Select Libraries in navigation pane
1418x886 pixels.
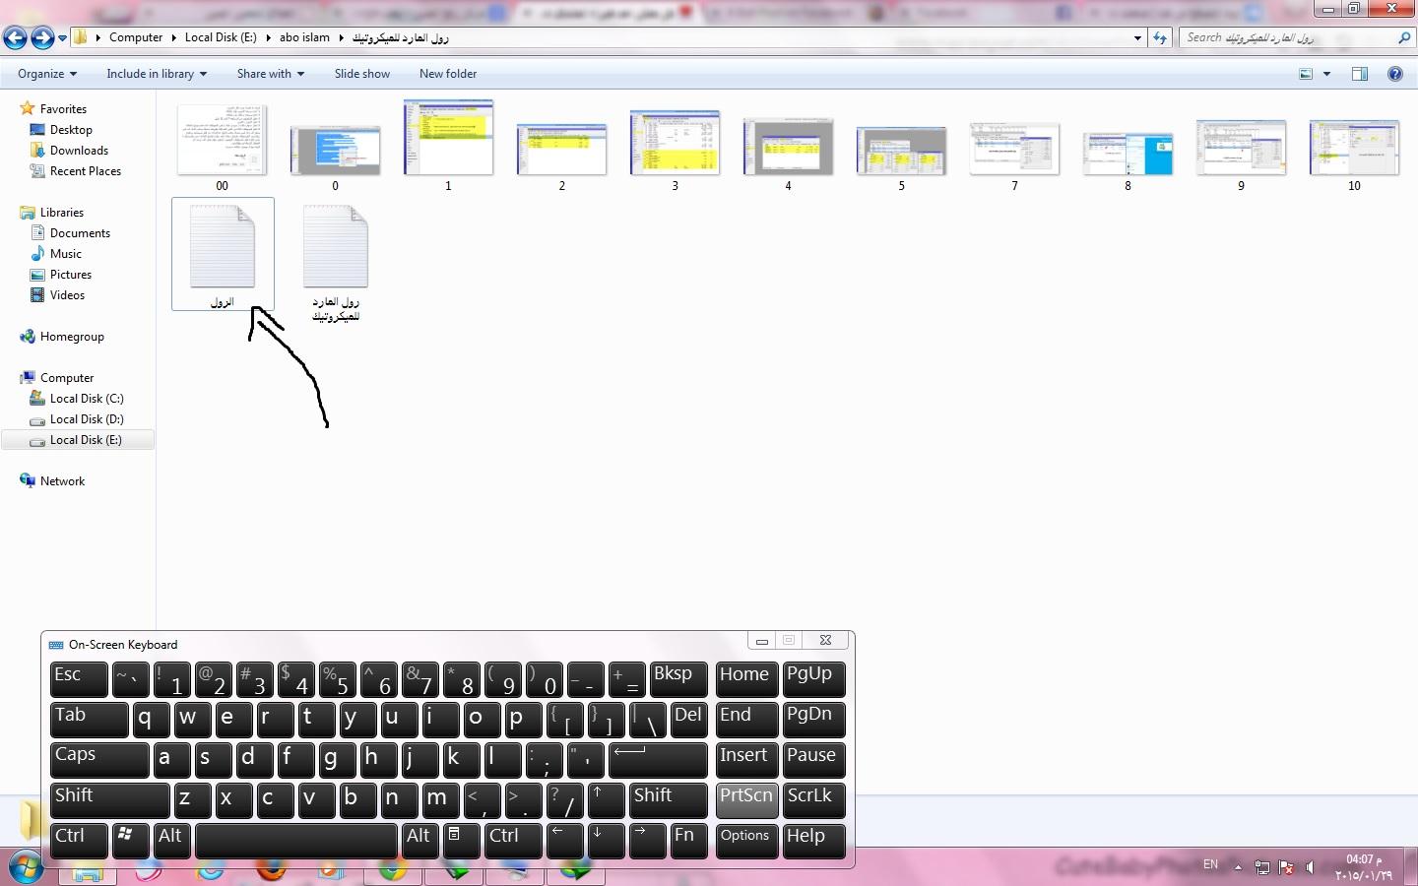click(62, 213)
